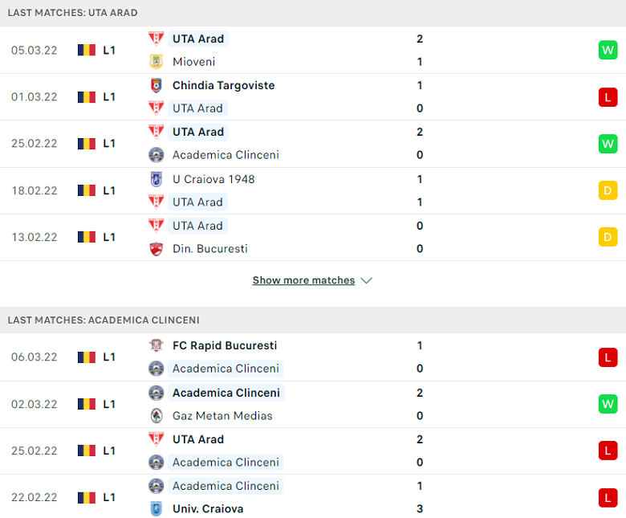Click the Romanian flag on the 05.03.22 match

point(87,51)
